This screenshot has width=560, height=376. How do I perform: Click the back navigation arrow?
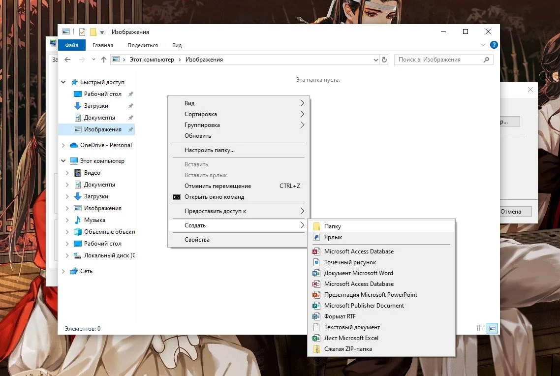[67, 60]
